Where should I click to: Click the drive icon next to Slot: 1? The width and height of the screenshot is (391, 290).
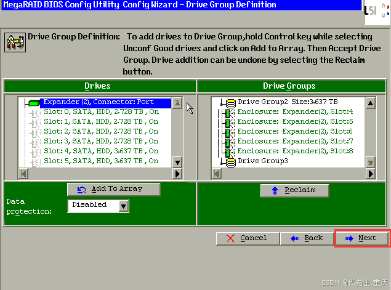[36, 123]
